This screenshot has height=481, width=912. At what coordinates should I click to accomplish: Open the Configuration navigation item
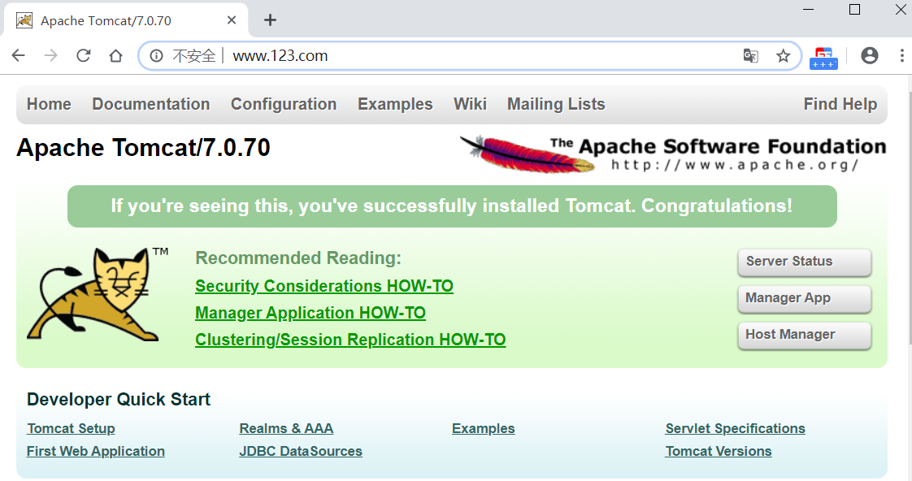pyautogui.click(x=284, y=104)
